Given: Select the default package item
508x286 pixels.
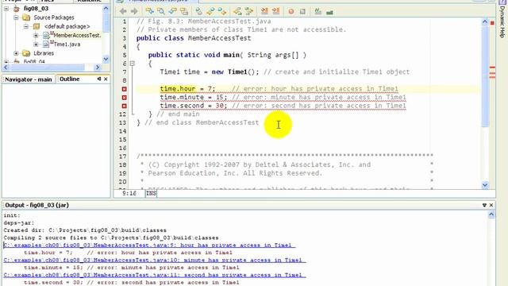Looking at the screenshot, I should point(67,26).
